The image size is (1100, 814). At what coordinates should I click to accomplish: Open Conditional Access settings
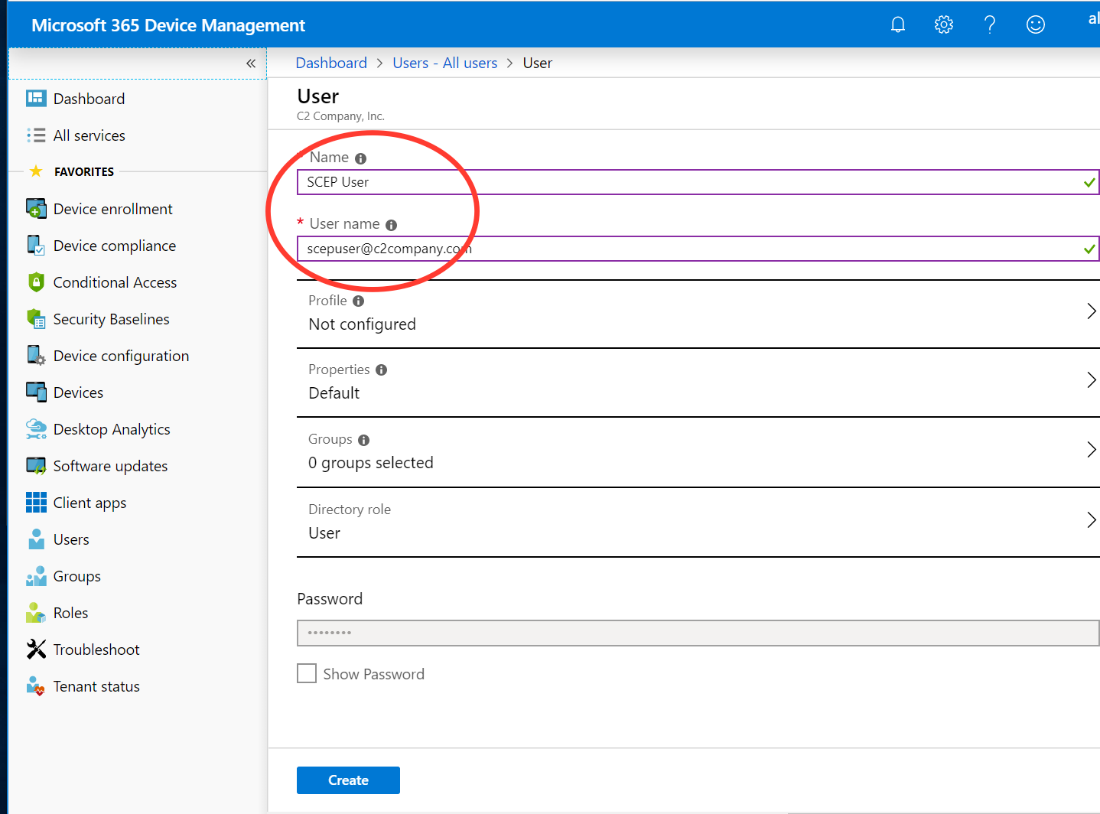114,282
